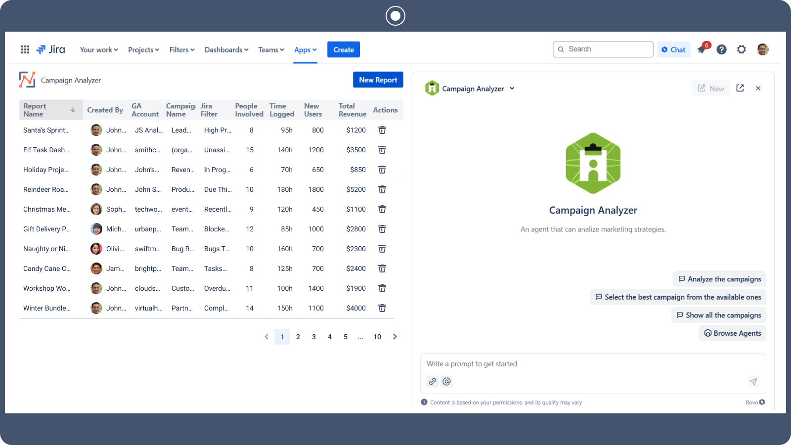Viewport: 791px width, 445px height.
Task: Delete the Gift Delivery P report
Action: [x=382, y=229]
